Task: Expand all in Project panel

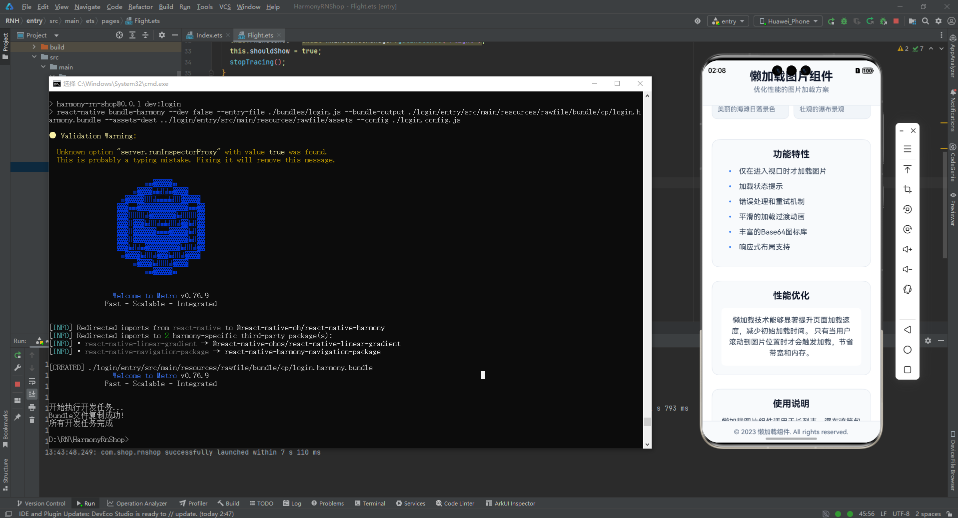Action: point(132,35)
